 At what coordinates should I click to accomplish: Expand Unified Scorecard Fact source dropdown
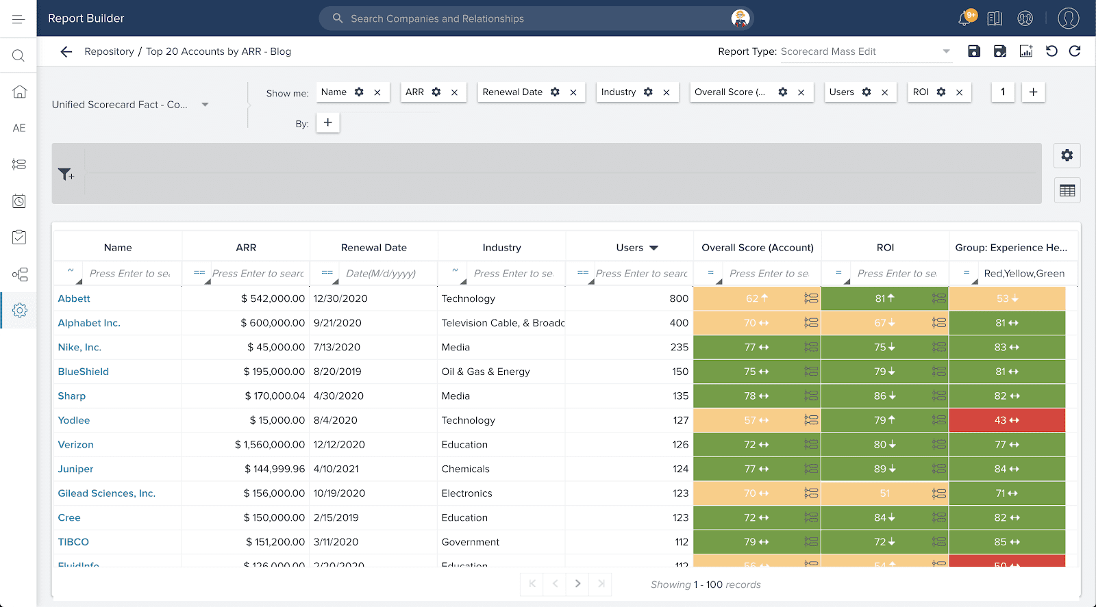[x=205, y=105]
